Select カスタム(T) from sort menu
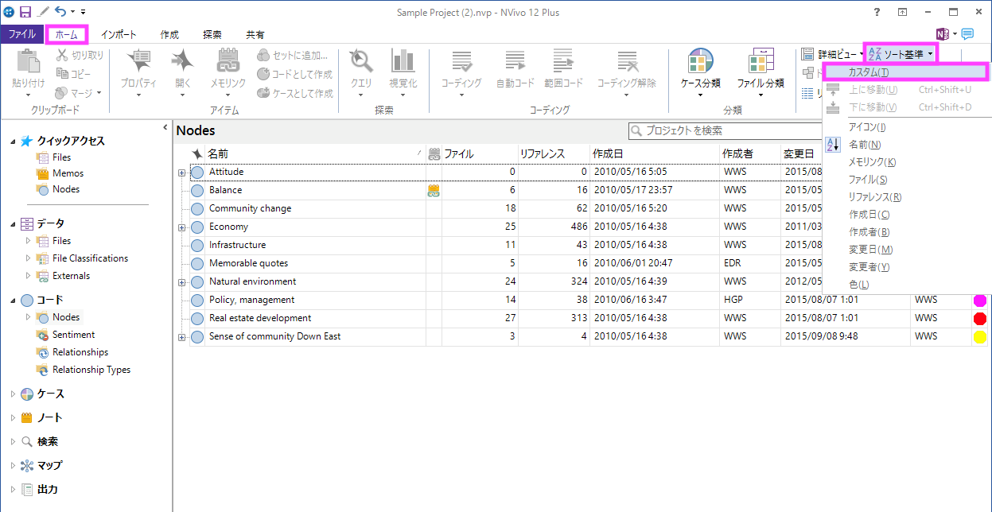 868,72
